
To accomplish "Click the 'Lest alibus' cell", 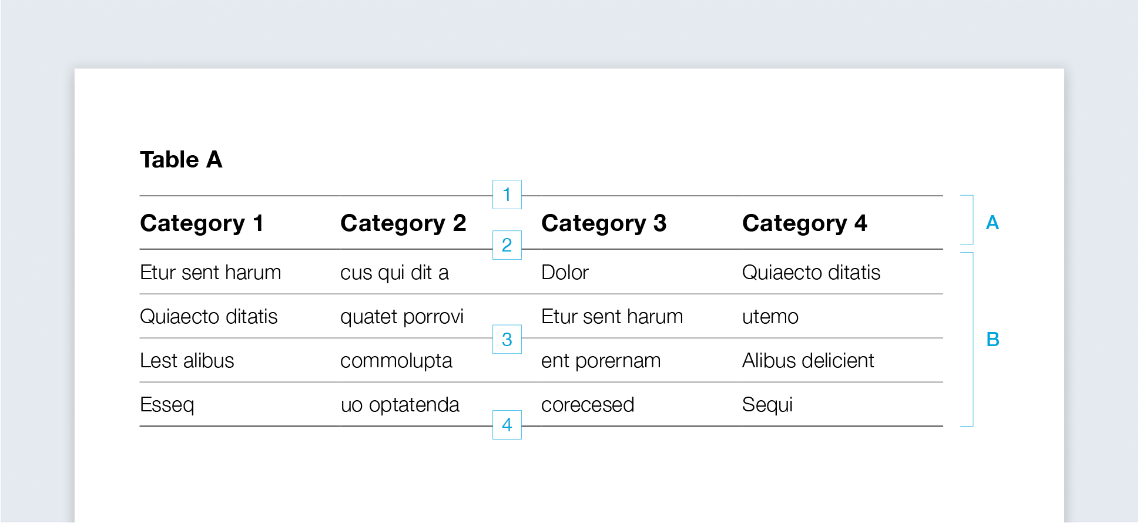I will pos(187,361).
